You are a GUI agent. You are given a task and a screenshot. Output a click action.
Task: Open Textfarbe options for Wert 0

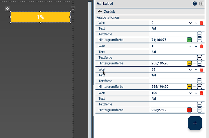(199, 34)
